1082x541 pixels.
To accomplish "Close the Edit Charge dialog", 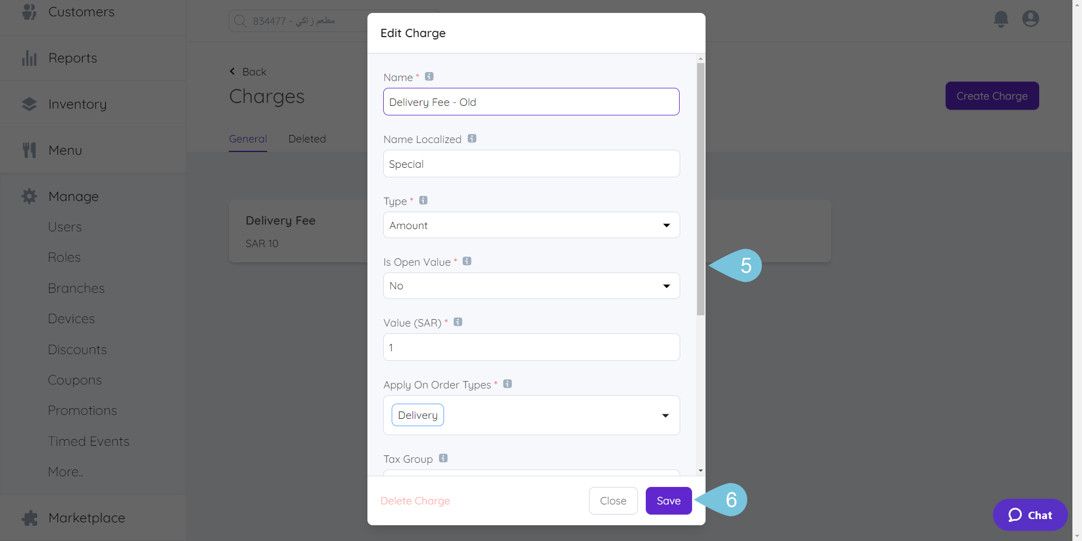I will pyautogui.click(x=613, y=501).
